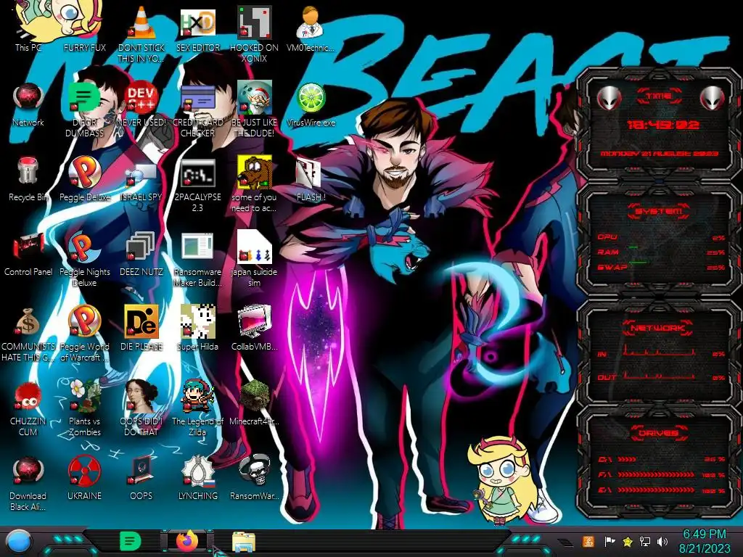Select the Ransomware Maker Build icon
The height and width of the screenshot is (557, 743).
197,247
